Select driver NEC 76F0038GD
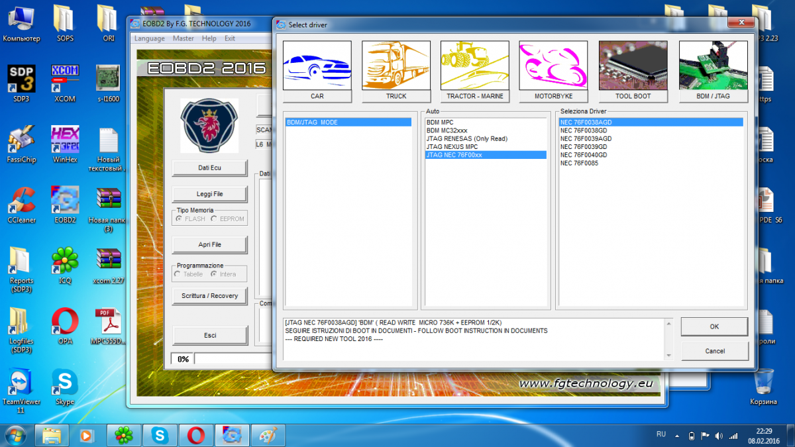 [x=651, y=130]
